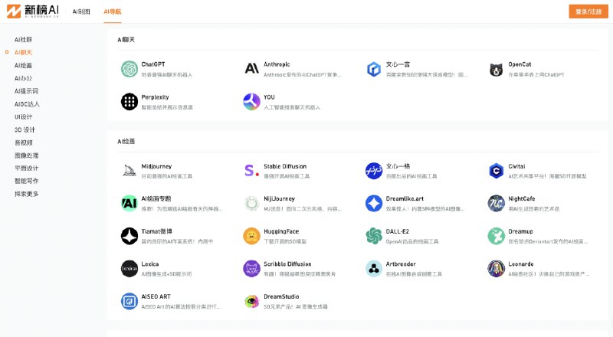The height and width of the screenshot is (337, 613).
Task: Click the AI绘画 section heading
Action: tap(126, 141)
